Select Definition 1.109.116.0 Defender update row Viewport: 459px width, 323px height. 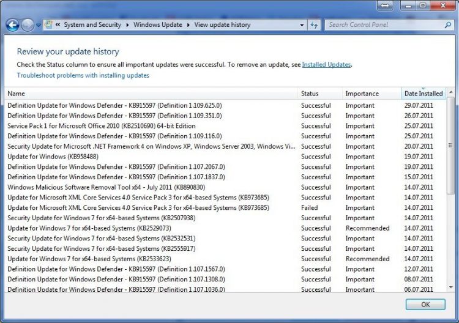225,136
